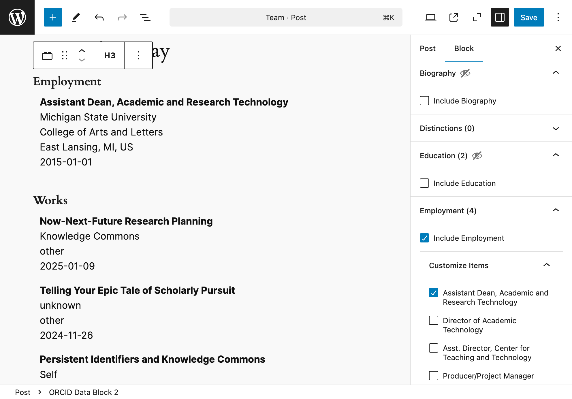Open the top-bar Options three-dot menu

558,17
